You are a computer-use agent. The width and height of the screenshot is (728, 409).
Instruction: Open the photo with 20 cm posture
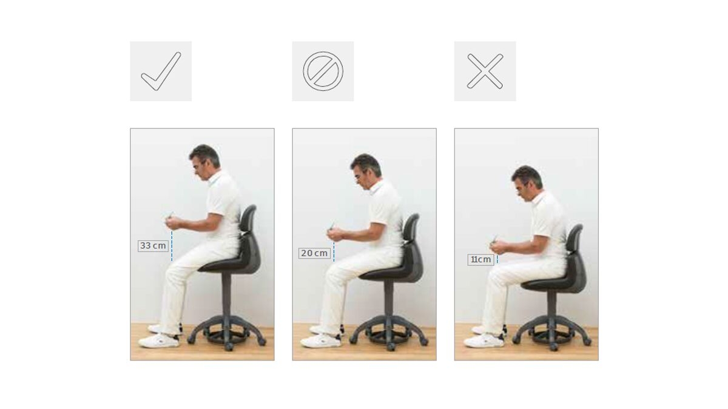click(364, 244)
